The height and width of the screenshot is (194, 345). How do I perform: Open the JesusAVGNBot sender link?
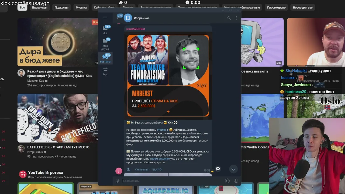click(136, 29)
